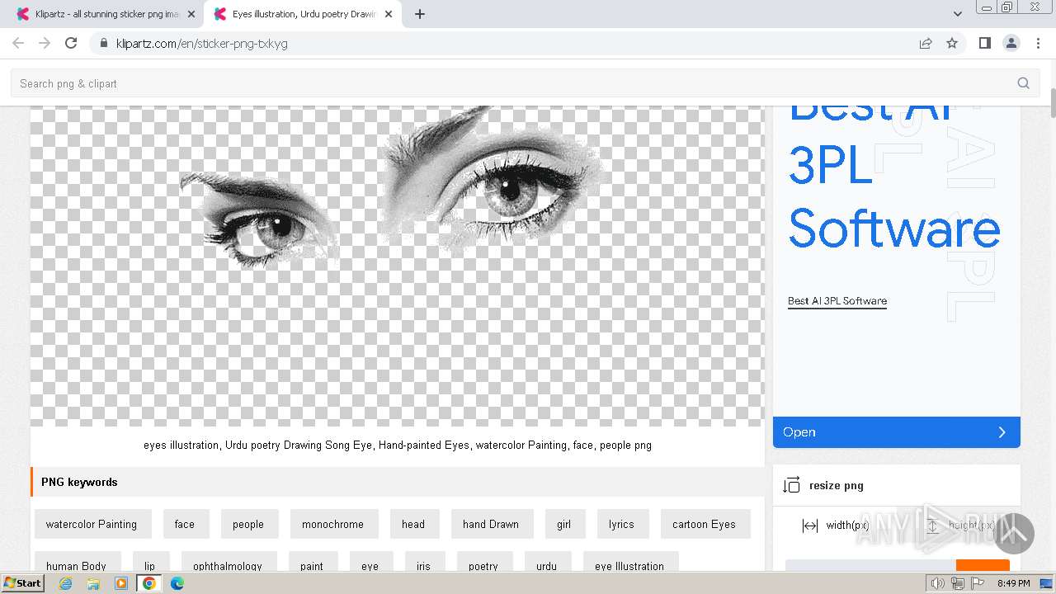Open the Chrome profile menu
Screen dimensions: 1056x594
[1011, 43]
